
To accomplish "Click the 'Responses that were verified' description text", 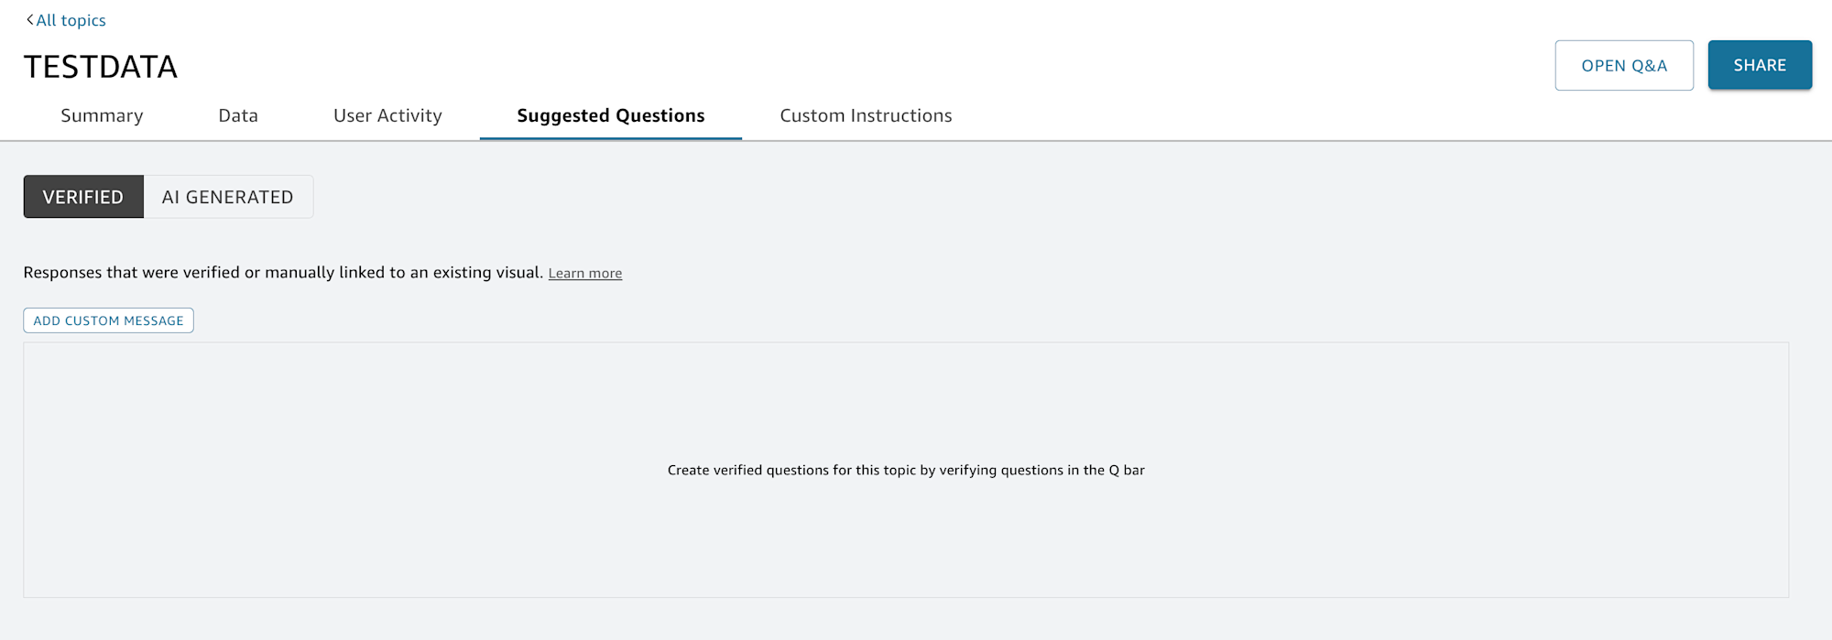I will pos(283,272).
